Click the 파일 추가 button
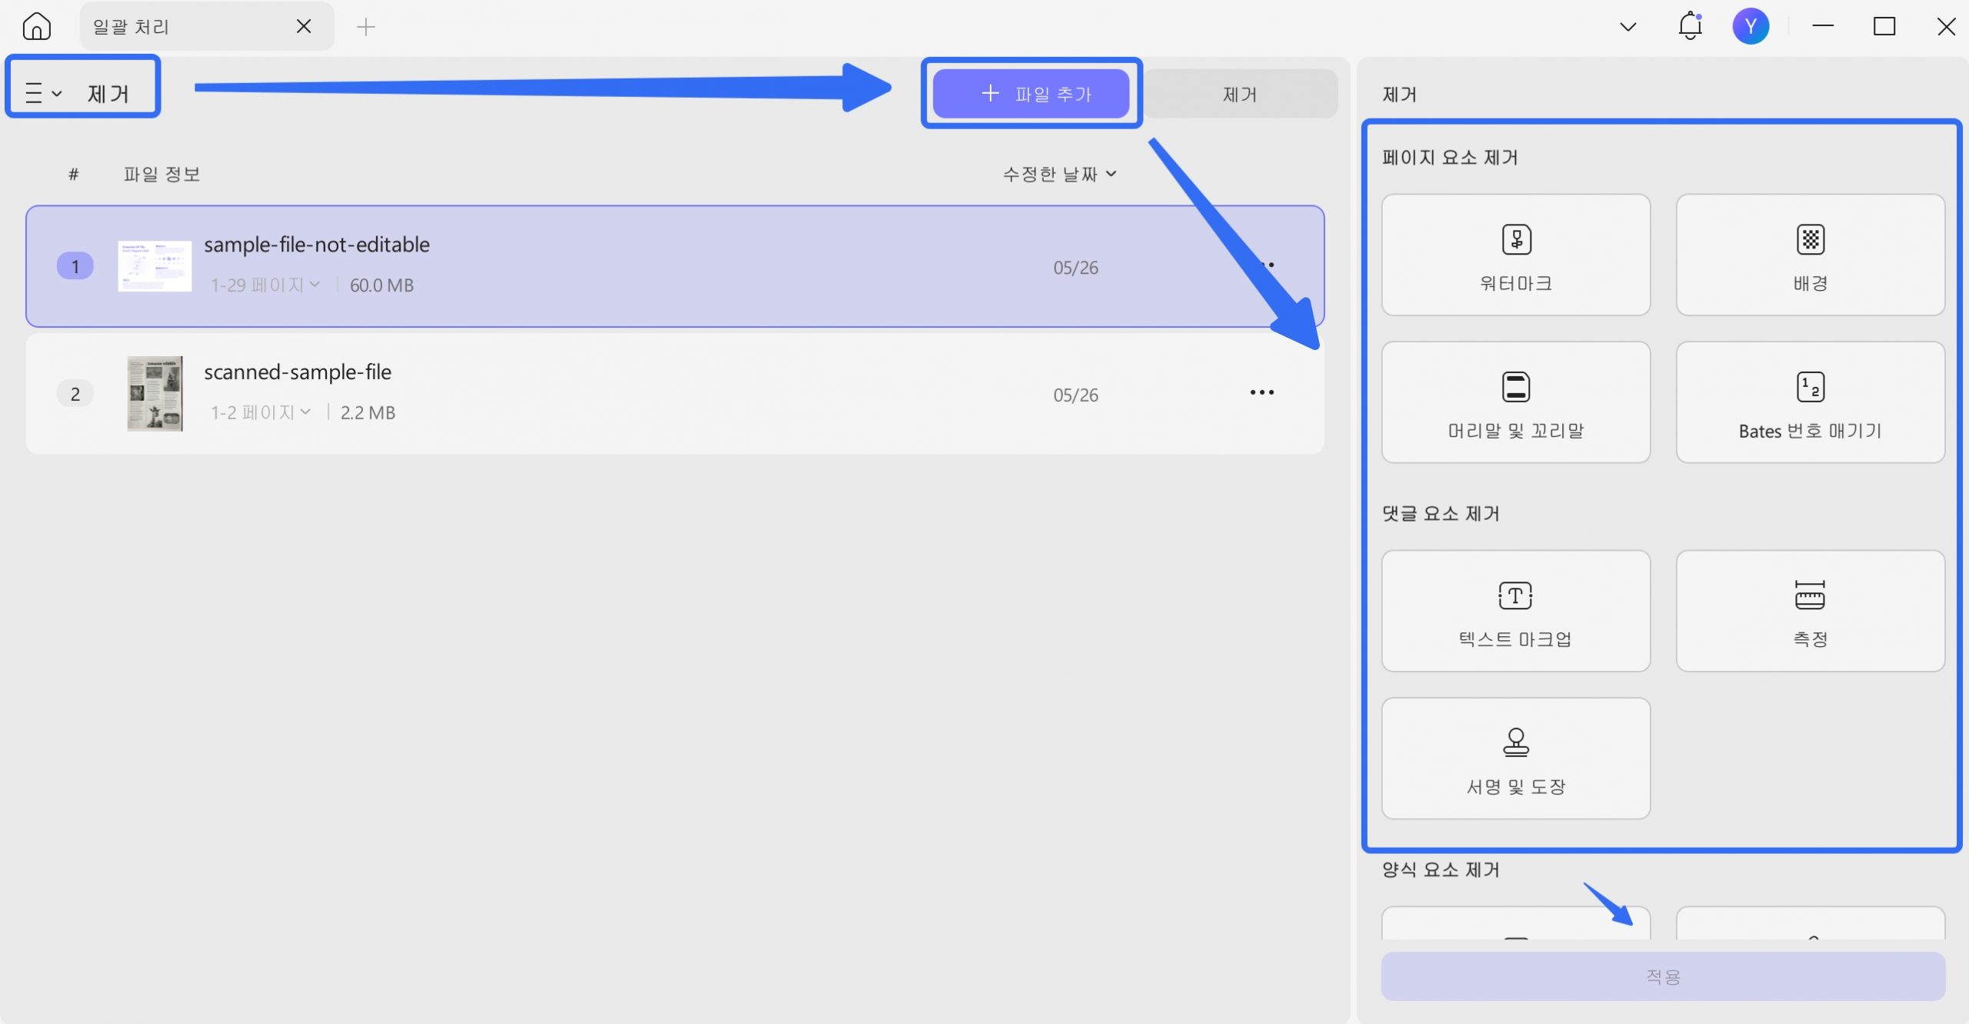Viewport: 1969px width, 1024px height. point(1031,94)
